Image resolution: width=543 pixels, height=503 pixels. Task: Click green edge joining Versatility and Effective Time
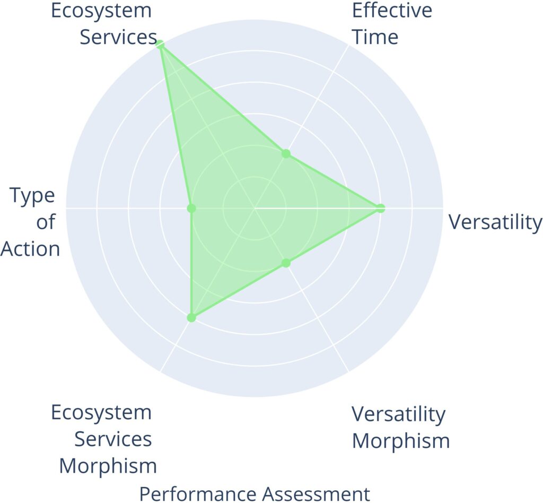click(x=333, y=181)
